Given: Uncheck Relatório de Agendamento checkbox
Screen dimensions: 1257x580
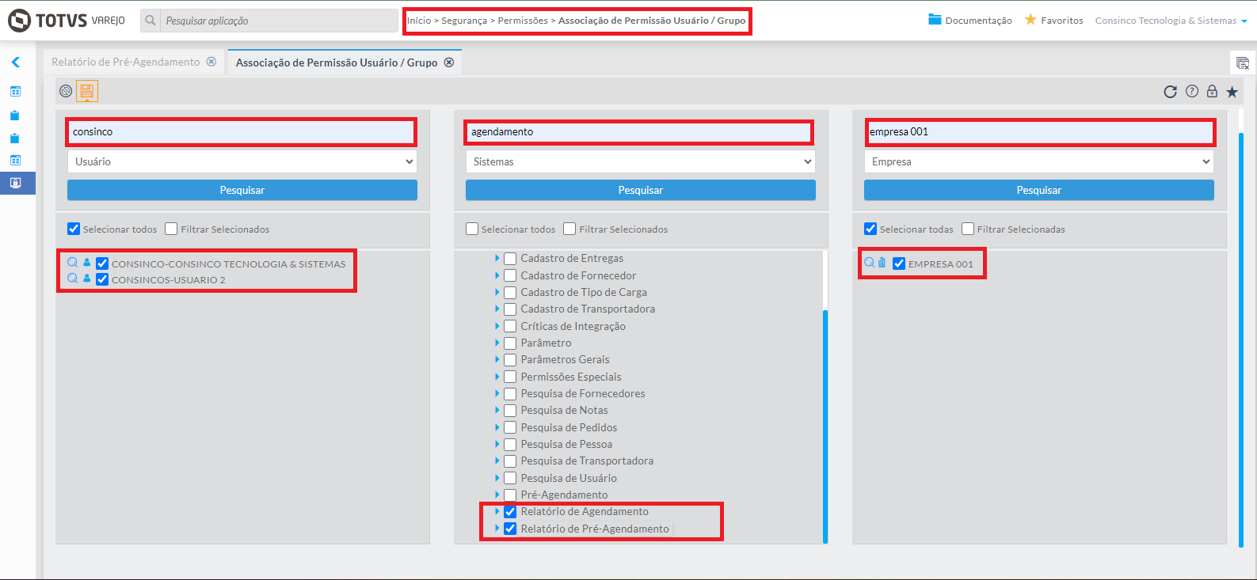Looking at the screenshot, I should 510,512.
